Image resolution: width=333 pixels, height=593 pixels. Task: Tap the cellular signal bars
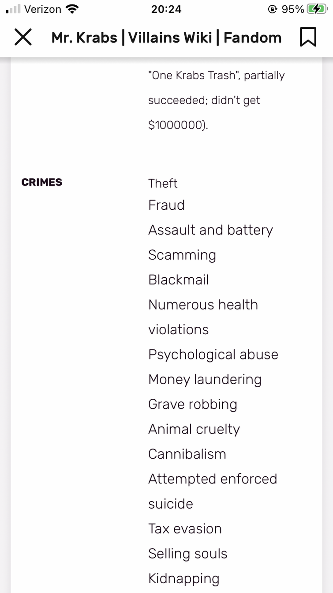coord(13,9)
